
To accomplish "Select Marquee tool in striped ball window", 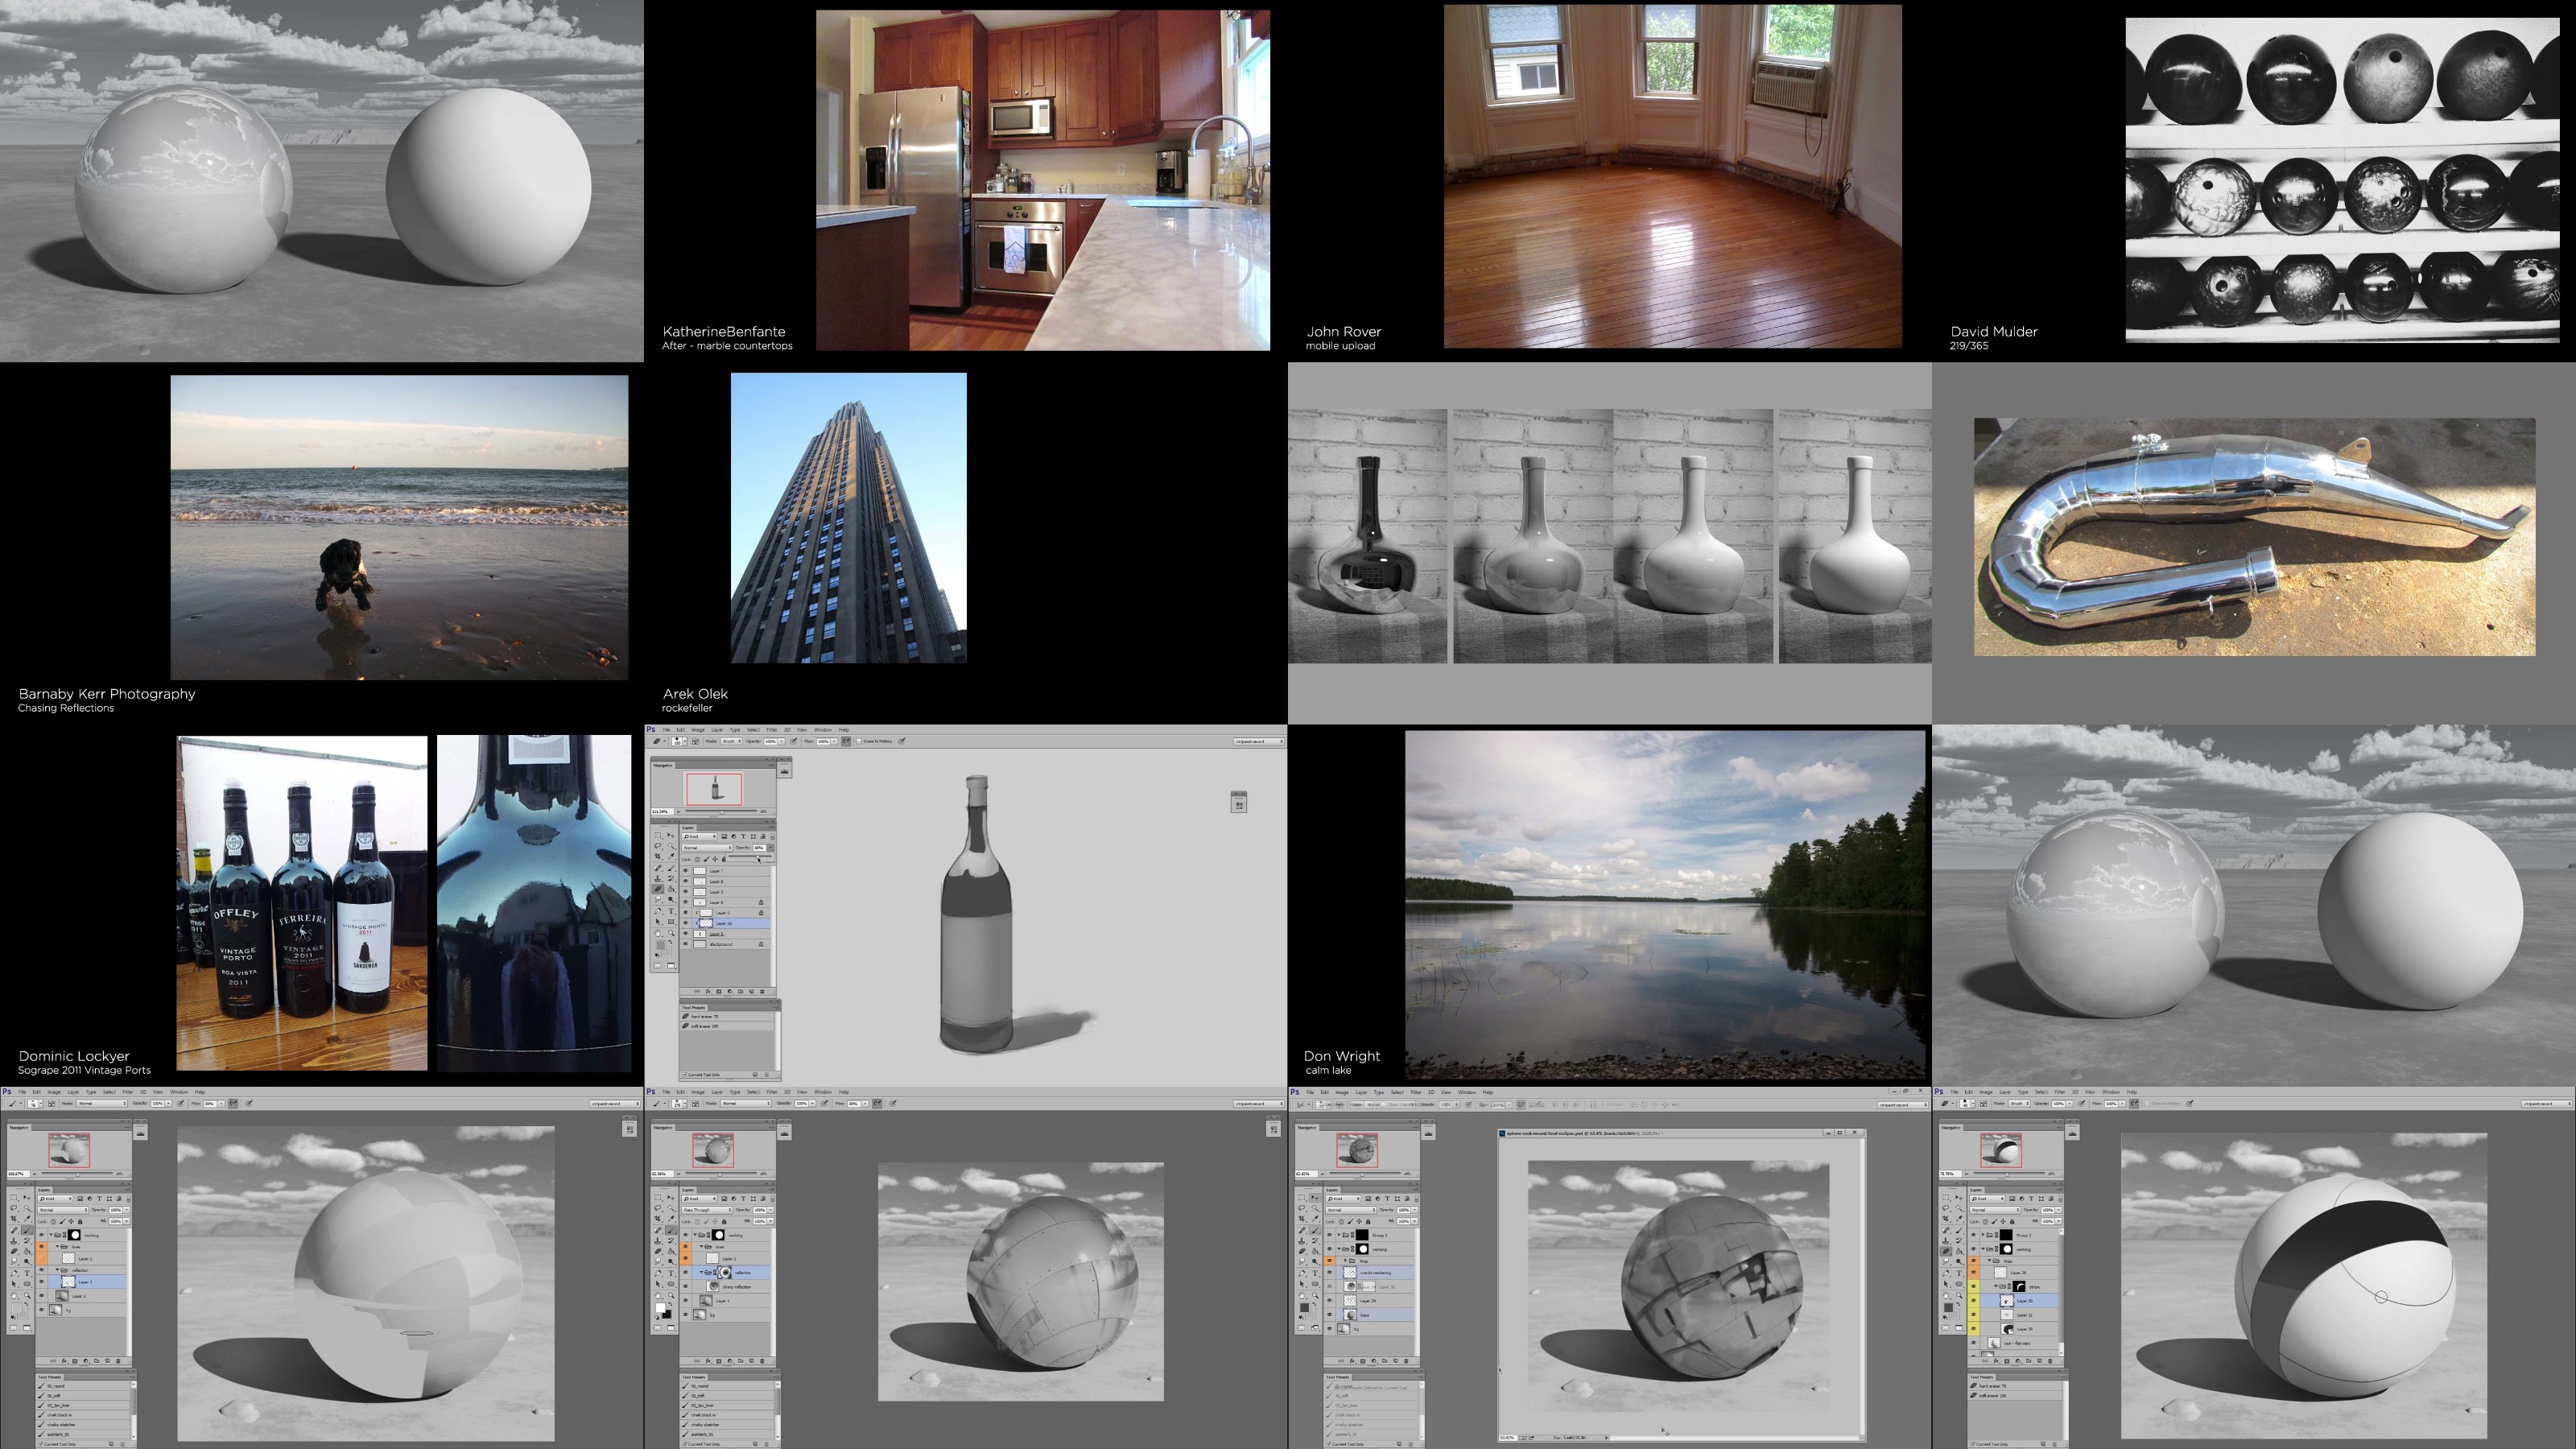I will click(1946, 1198).
